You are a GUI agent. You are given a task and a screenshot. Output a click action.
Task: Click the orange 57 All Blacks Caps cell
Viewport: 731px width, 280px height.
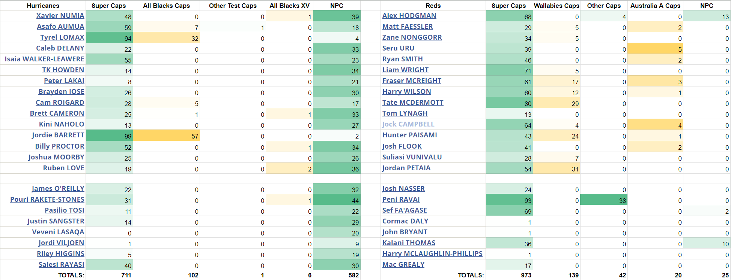click(166, 136)
